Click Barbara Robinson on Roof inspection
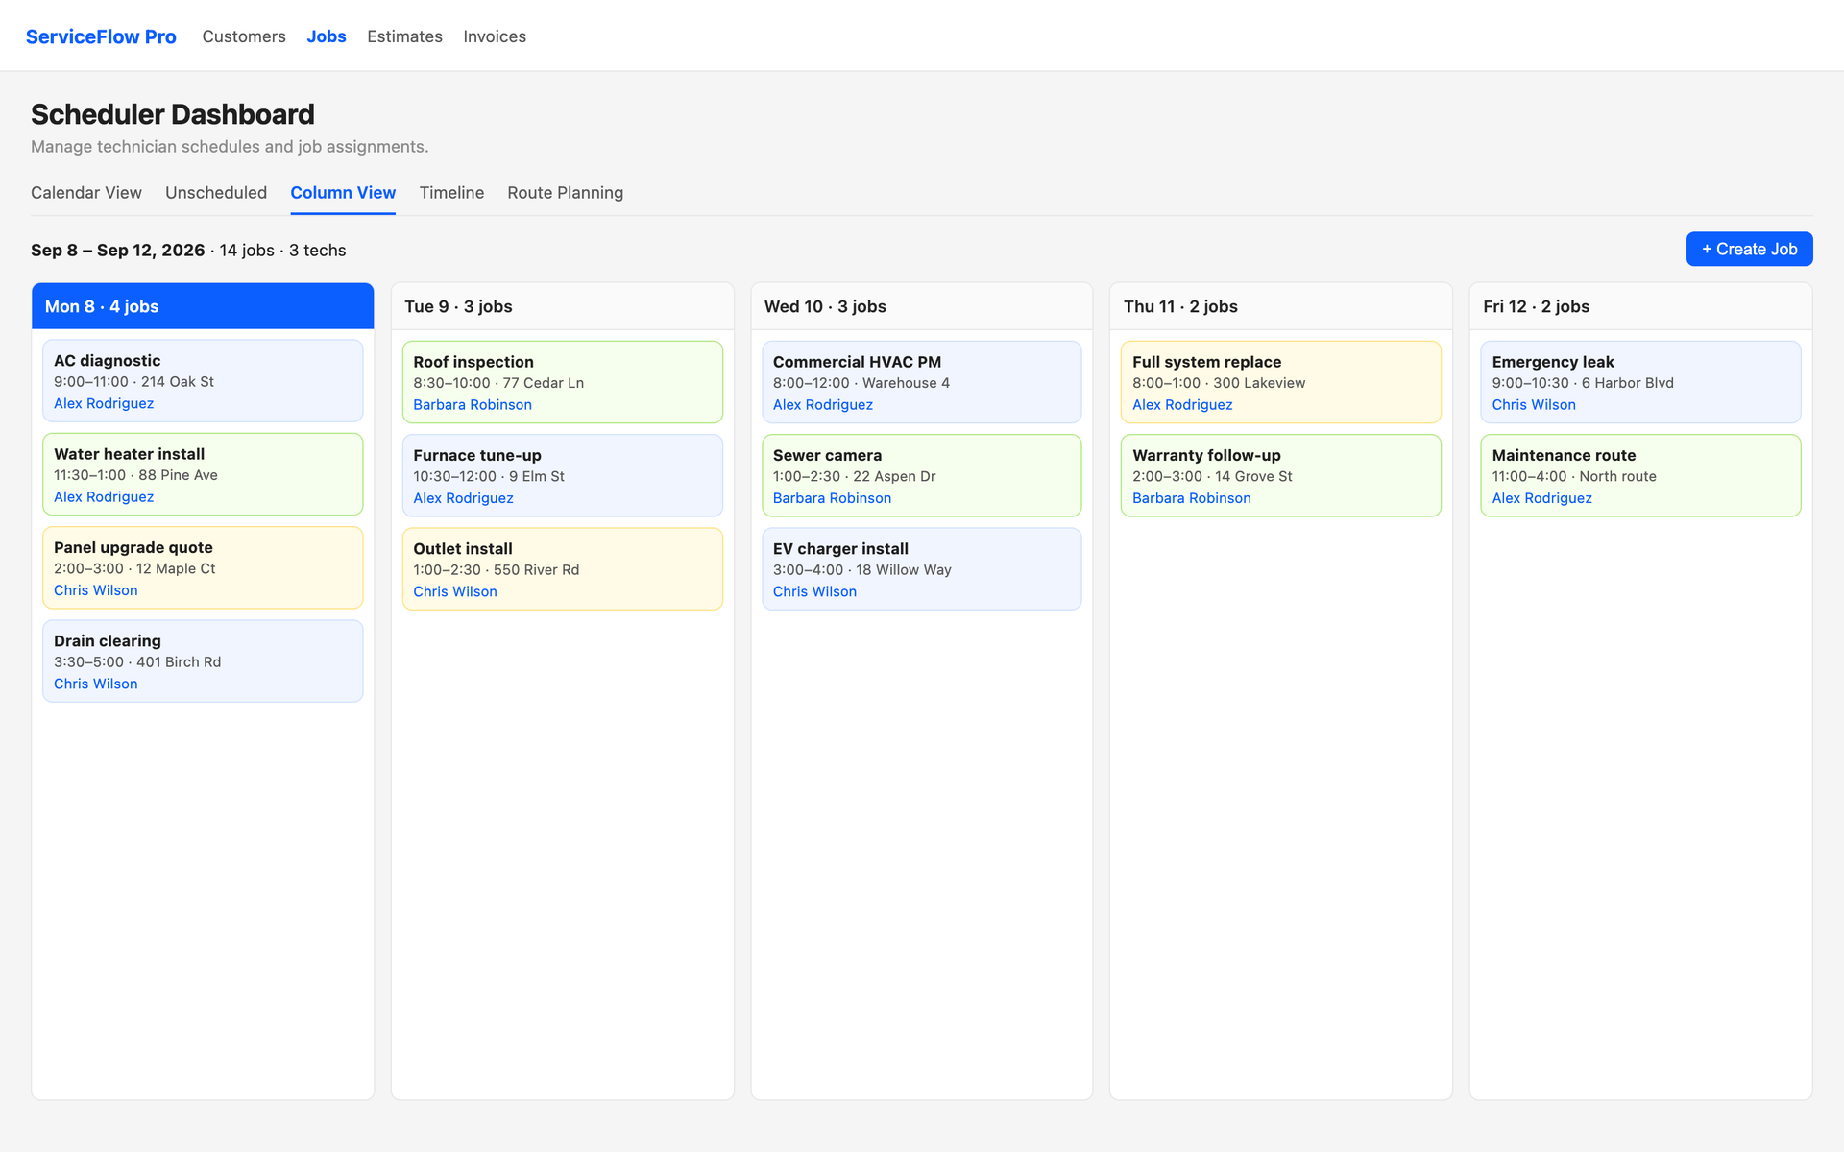This screenshot has width=1844, height=1152. [473, 405]
